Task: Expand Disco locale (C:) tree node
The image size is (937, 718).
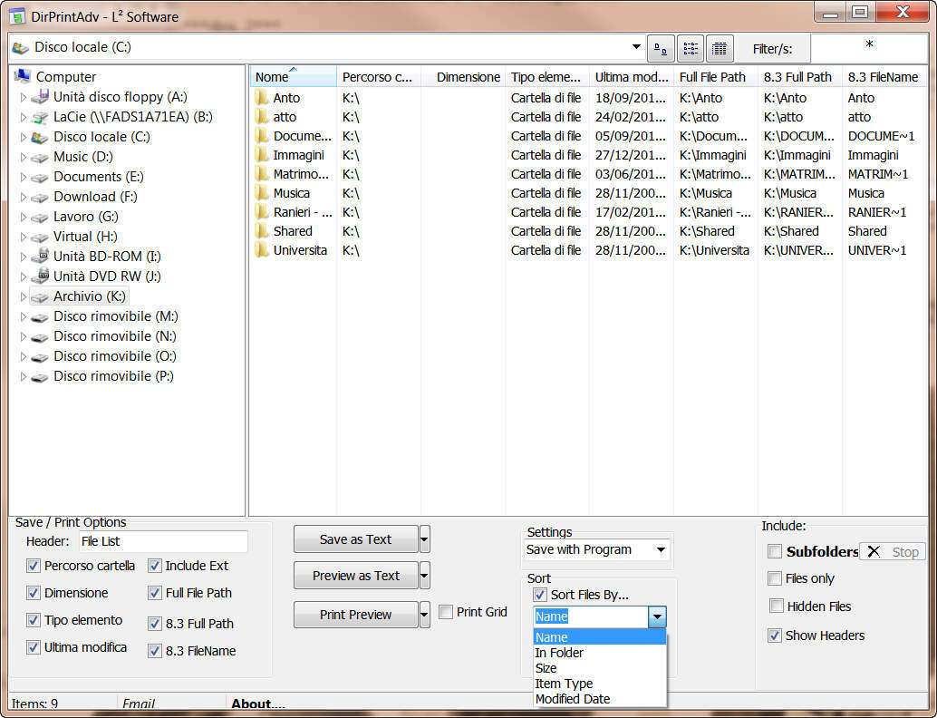Action: click(24, 138)
